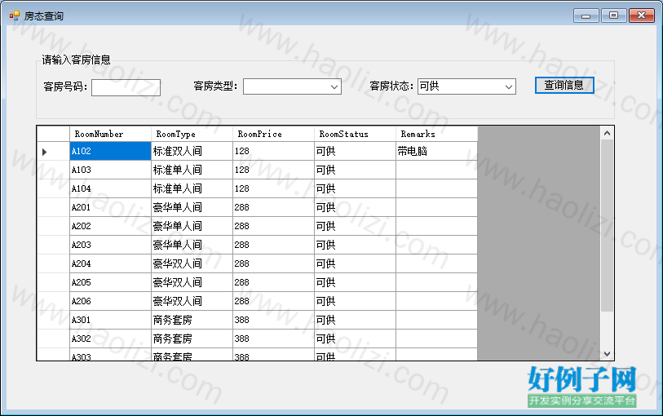Image resolution: width=663 pixels, height=416 pixels.
Task: Click the 388 price cell in row A302
Action: click(273, 339)
